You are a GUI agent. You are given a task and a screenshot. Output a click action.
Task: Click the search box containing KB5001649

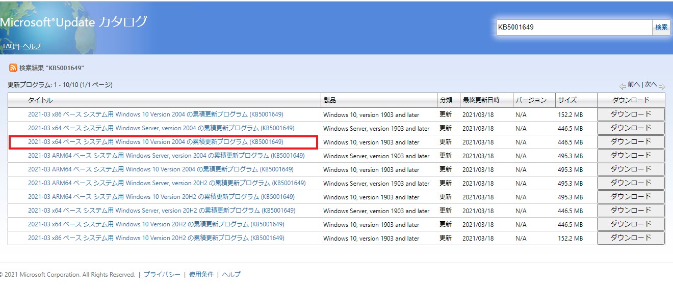(575, 27)
